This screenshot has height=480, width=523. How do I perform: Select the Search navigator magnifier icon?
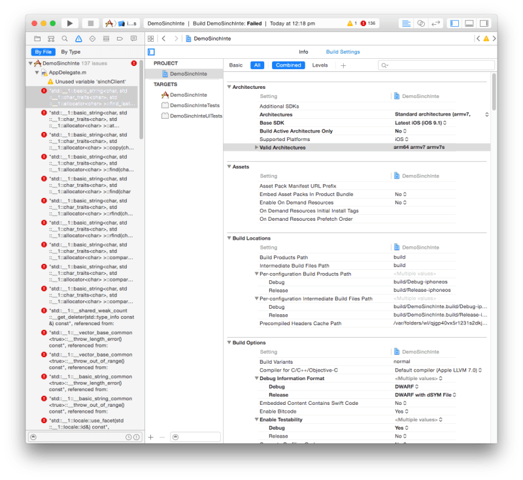(x=64, y=38)
